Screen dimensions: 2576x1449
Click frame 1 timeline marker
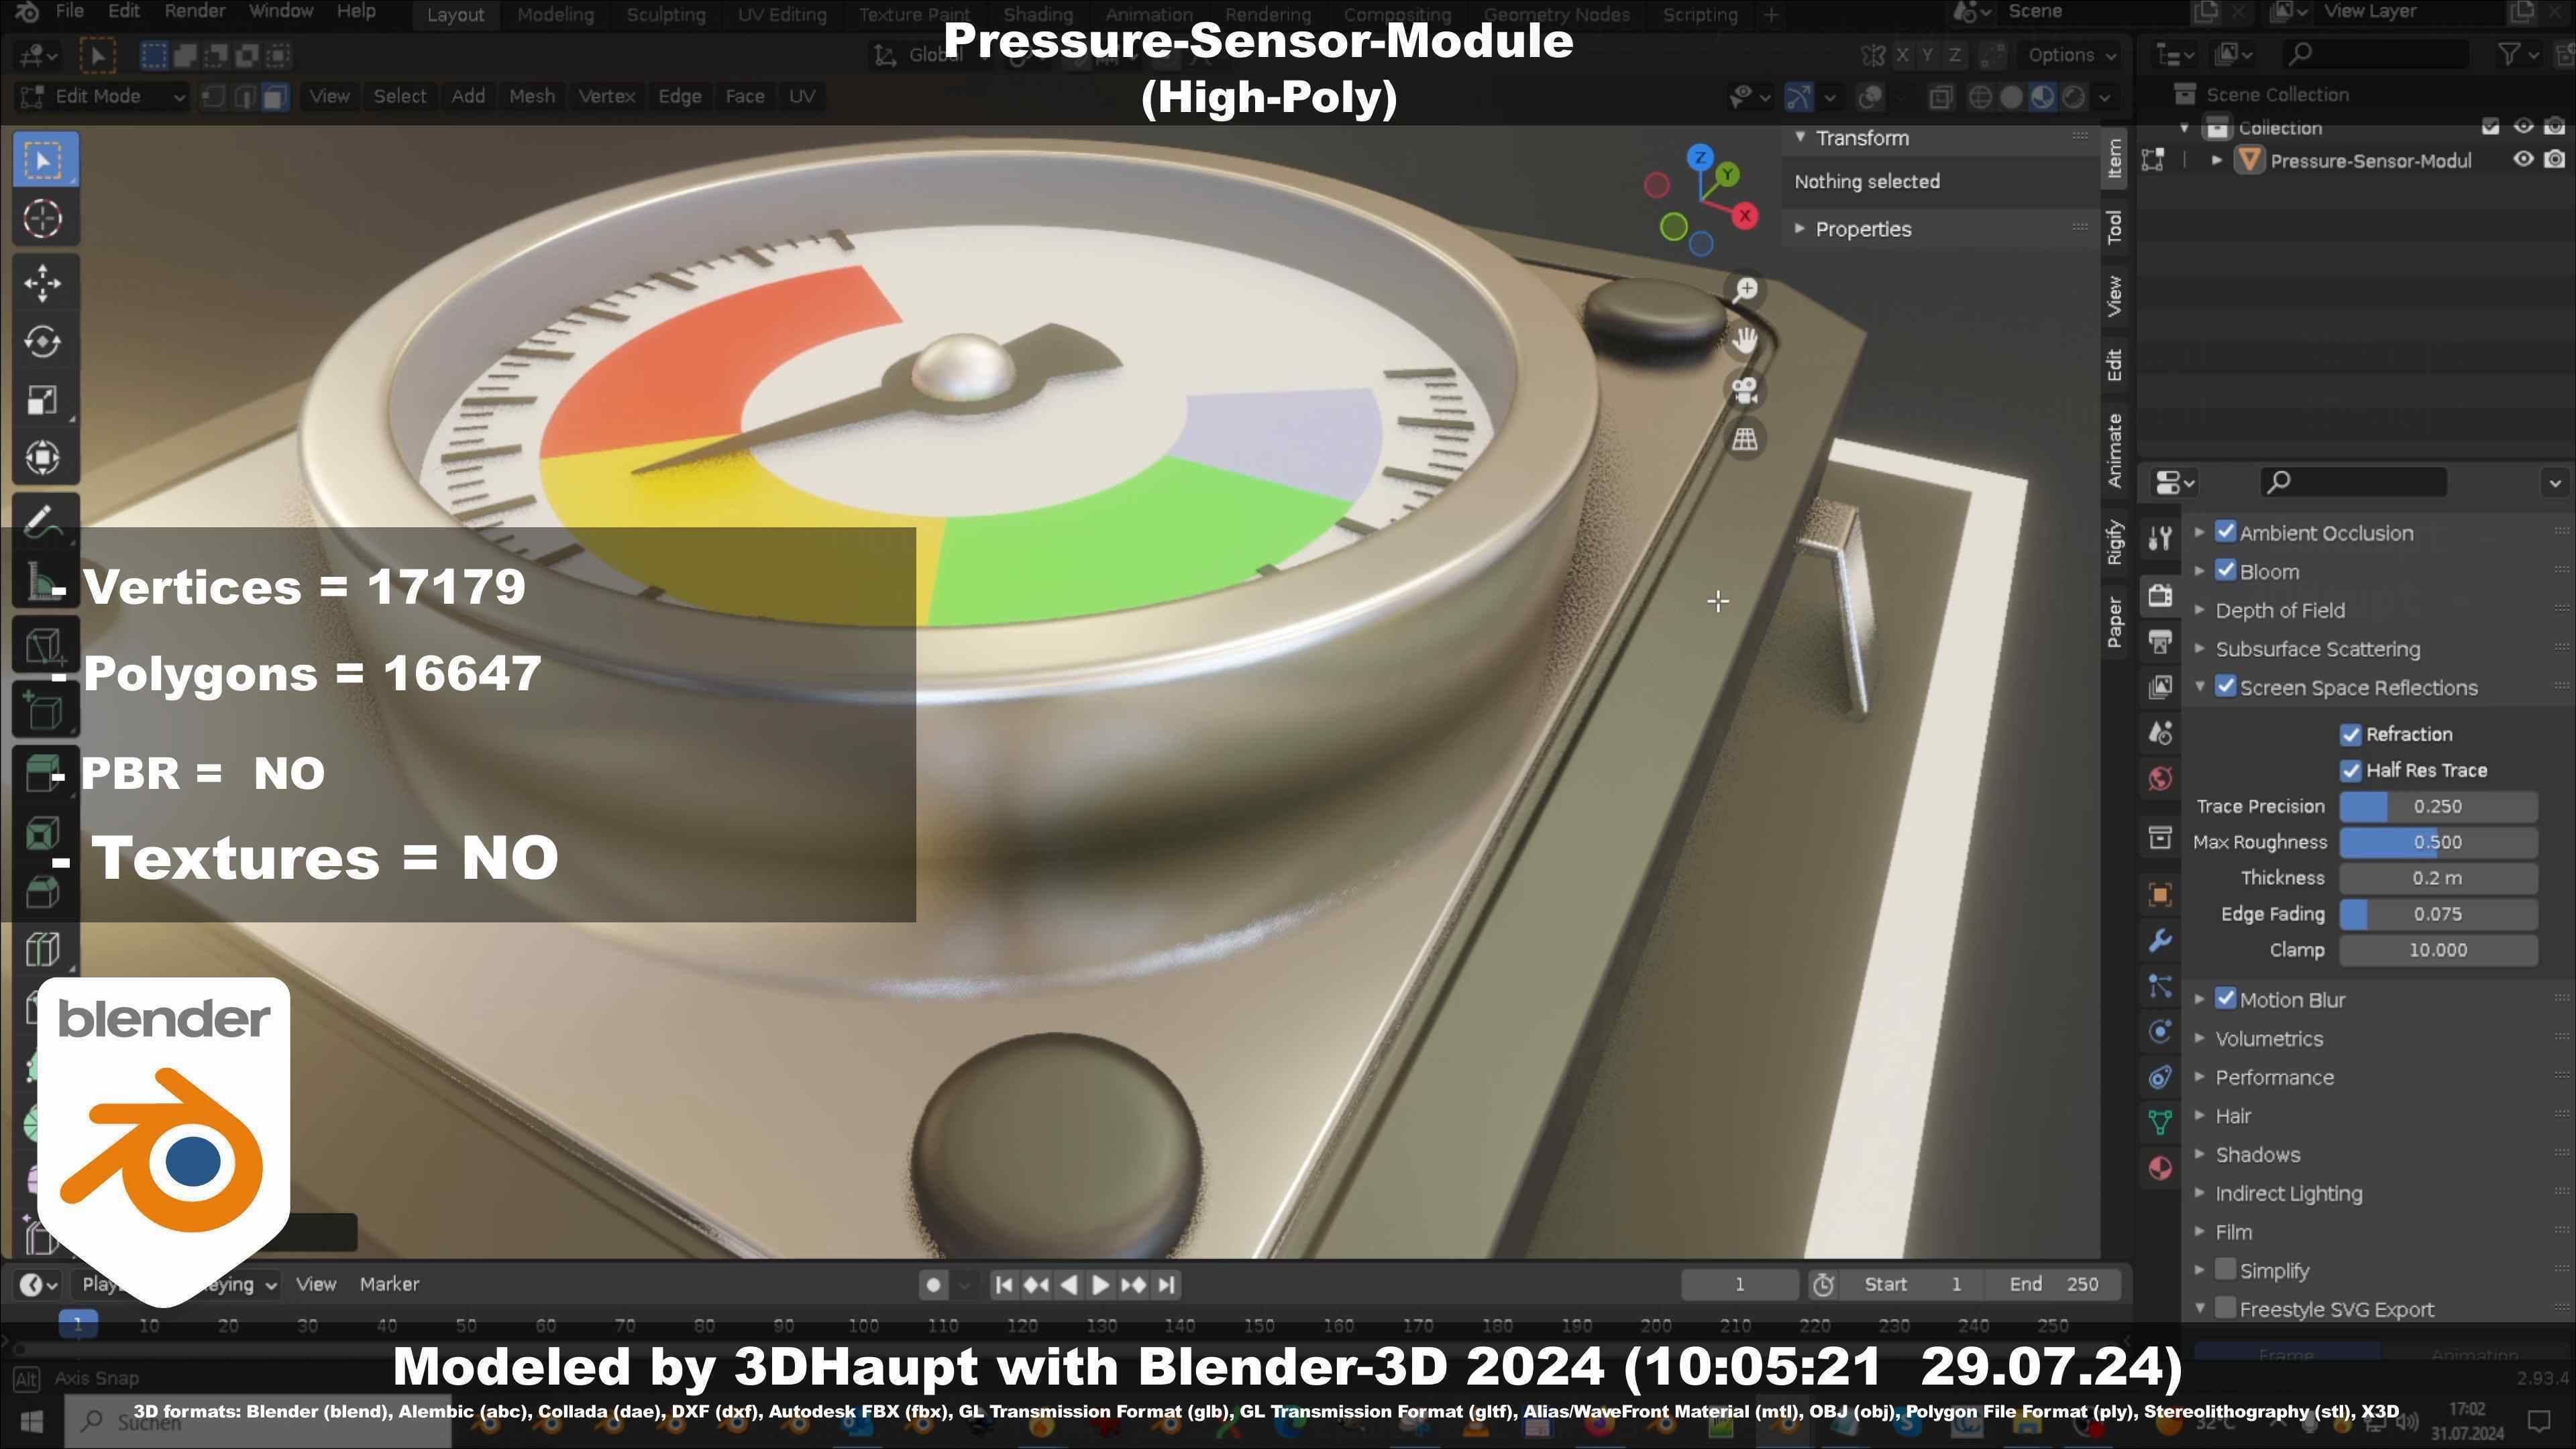[78, 1325]
